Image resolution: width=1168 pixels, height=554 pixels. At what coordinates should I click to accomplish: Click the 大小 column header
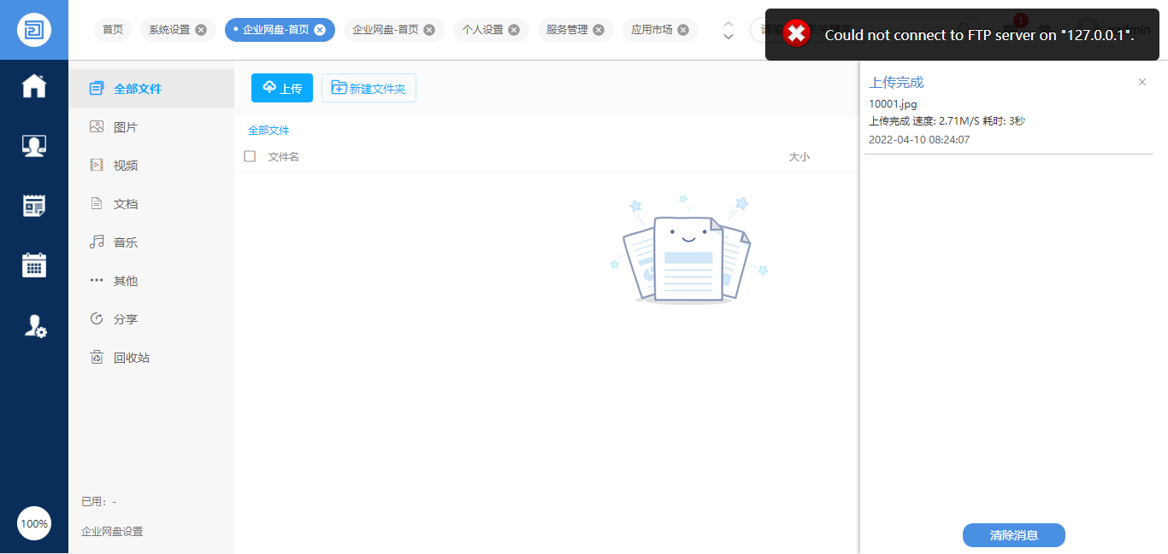click(x=799, y=157)
